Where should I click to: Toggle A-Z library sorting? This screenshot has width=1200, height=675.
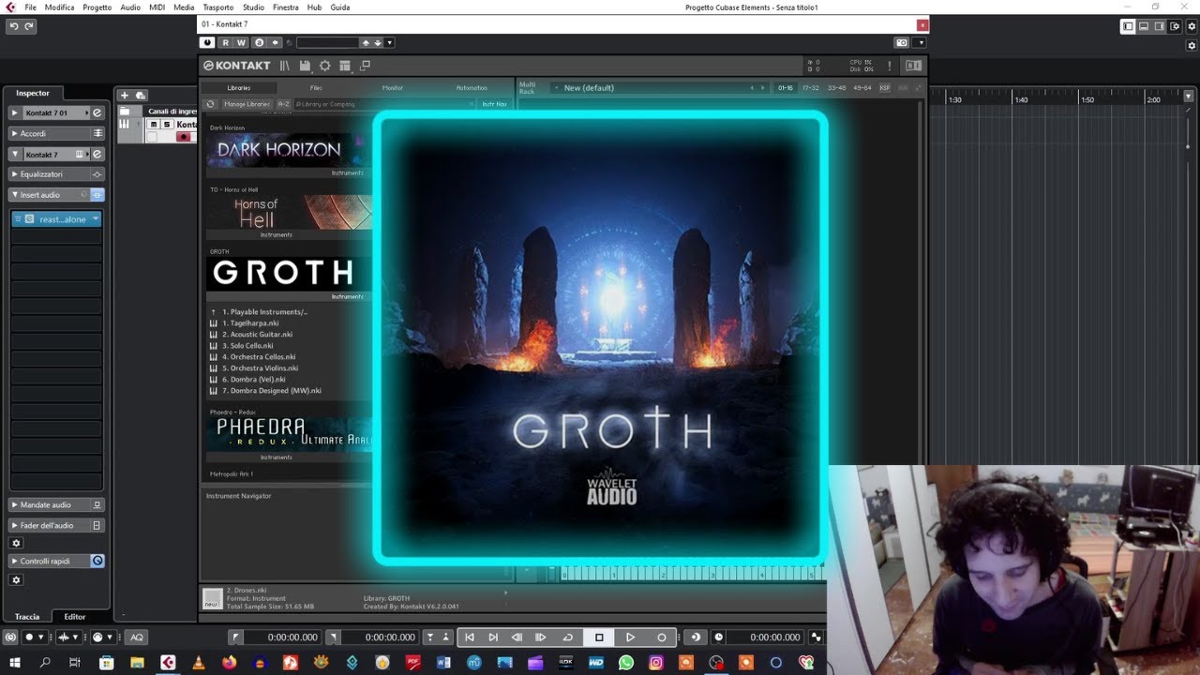(x=283, y=104)
